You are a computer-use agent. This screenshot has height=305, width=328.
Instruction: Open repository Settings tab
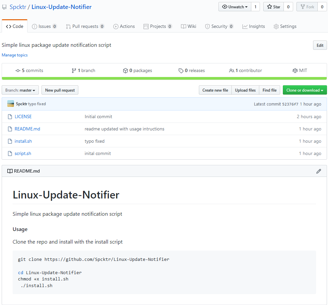pos(285,26)
